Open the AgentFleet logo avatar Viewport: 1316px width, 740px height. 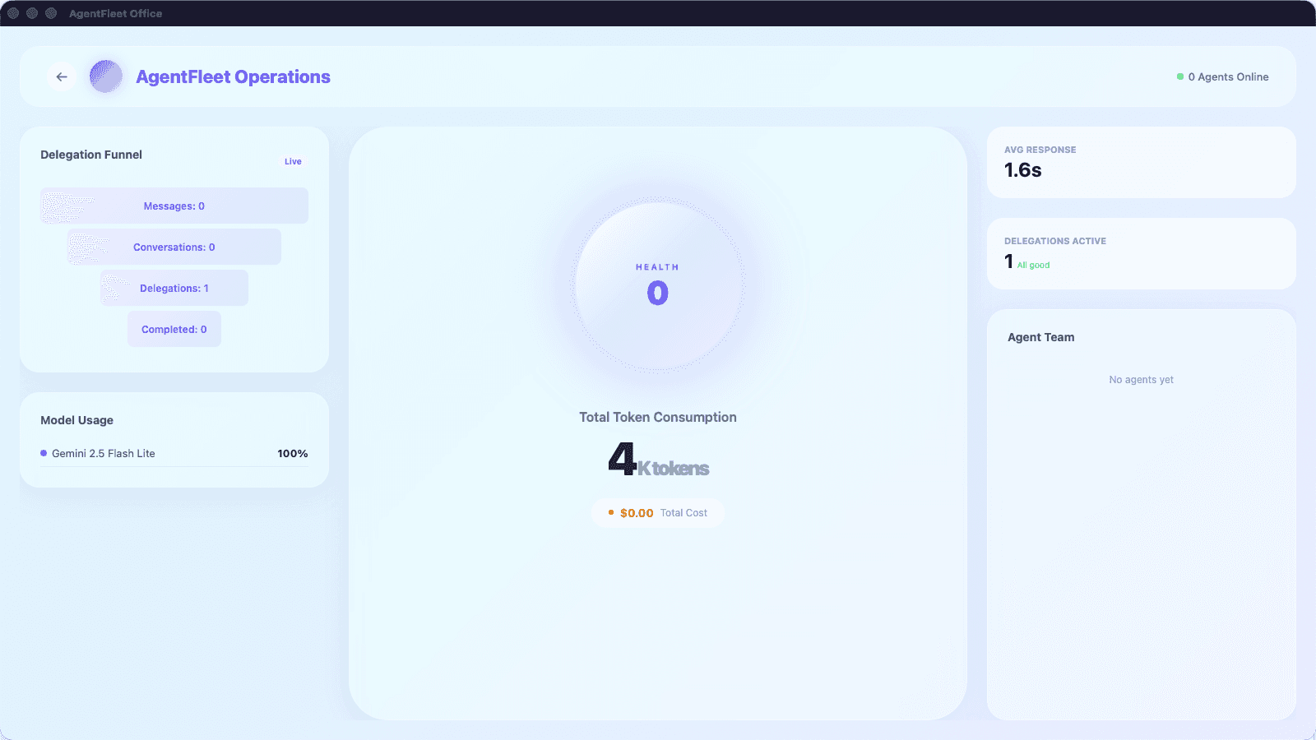point(105,76)
